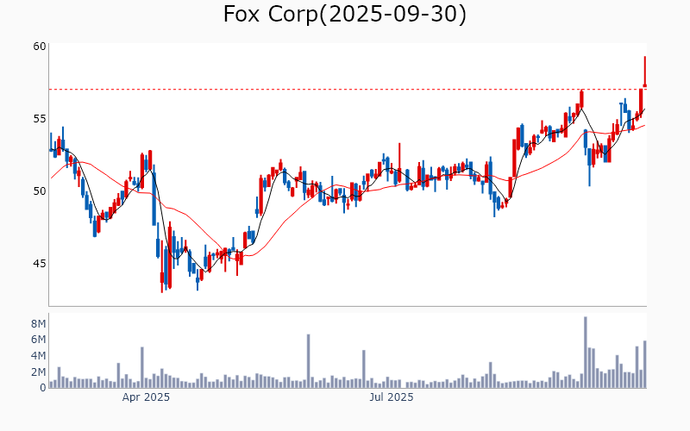Image resolution: width=690 pixels, height=431 pixels.
Task: Click the 50 price axis label
Action: pos(38,191)
